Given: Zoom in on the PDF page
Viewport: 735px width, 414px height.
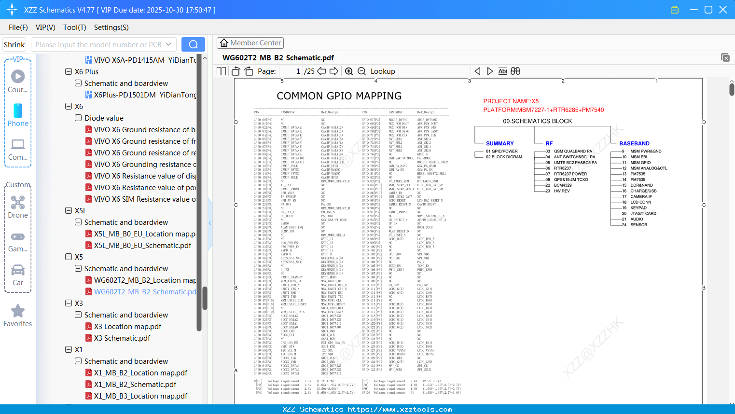Looking at the screenshot, I should (x=348, y=71).
